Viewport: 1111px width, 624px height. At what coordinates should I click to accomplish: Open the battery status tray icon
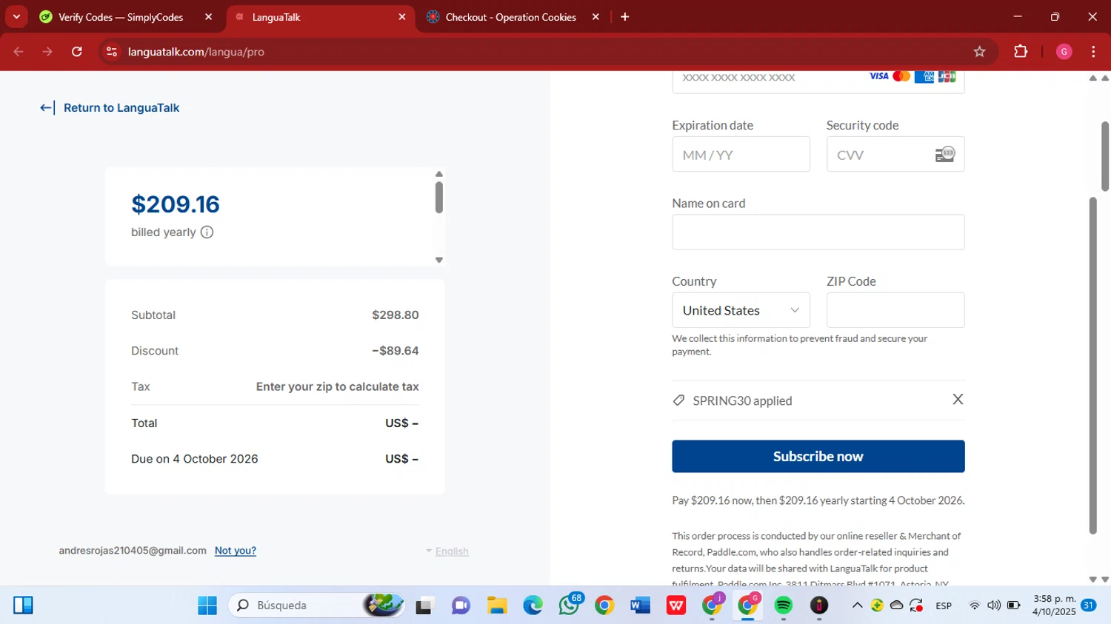point(1014,605)
